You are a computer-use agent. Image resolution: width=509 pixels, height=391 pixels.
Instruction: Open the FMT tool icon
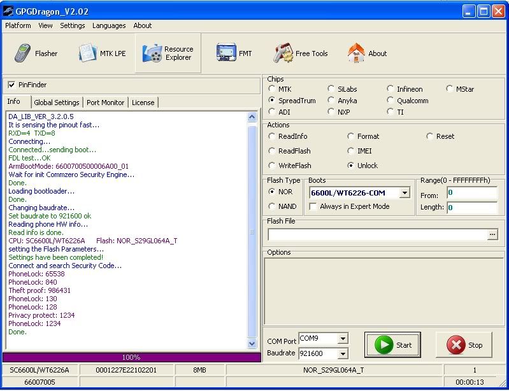226,52
